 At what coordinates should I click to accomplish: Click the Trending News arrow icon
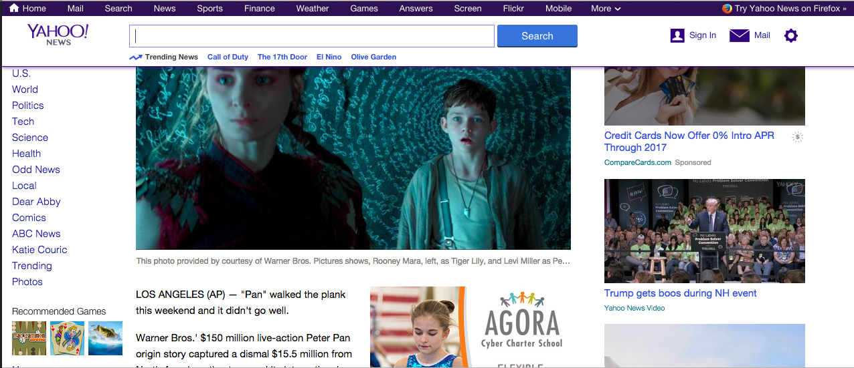136,57
